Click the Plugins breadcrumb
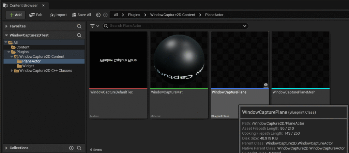Image resolution: width=349 pixels, height=153 pixels. 134,15
